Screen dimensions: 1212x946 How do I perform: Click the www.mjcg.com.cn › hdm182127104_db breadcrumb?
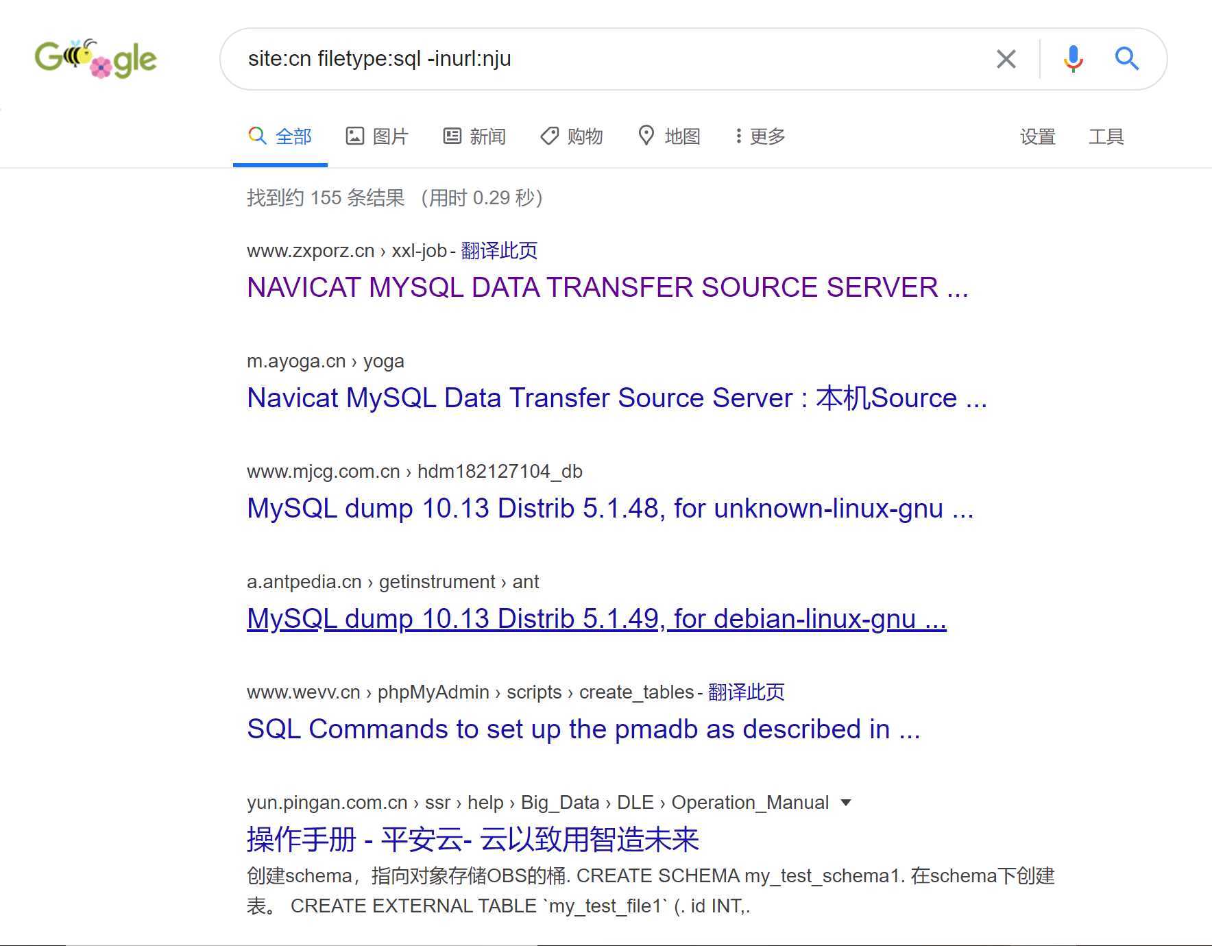pos(415,472)
